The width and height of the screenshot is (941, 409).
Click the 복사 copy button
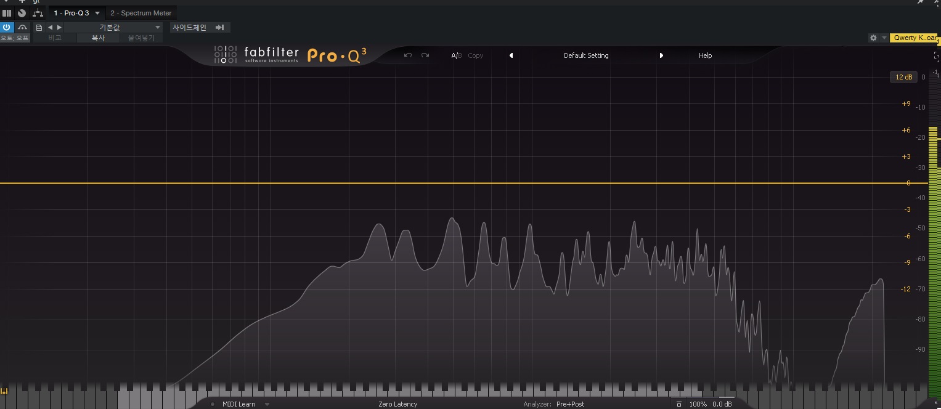click(x=98, y=38)
